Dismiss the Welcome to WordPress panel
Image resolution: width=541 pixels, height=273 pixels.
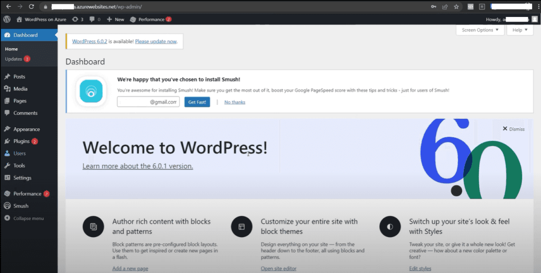tap(514, 129)
